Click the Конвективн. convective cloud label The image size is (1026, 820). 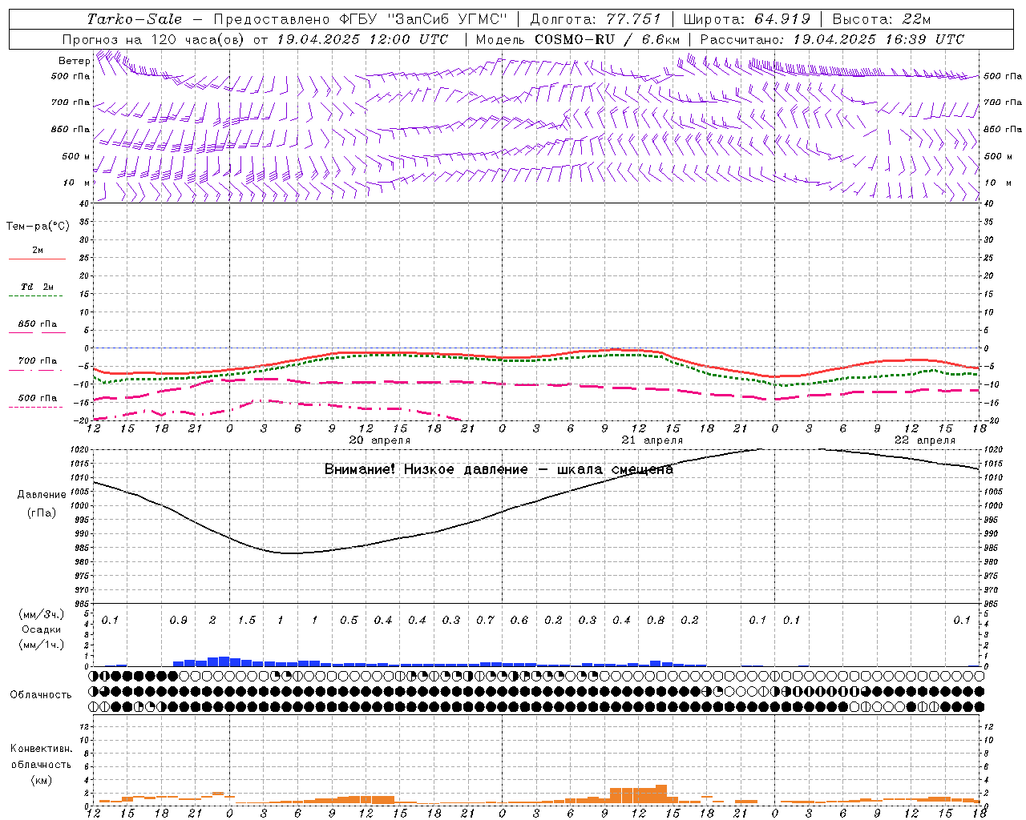(x=41, y=749)
